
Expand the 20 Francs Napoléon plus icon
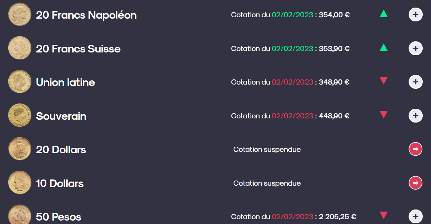pyautogui.click(x=415, y=15)
